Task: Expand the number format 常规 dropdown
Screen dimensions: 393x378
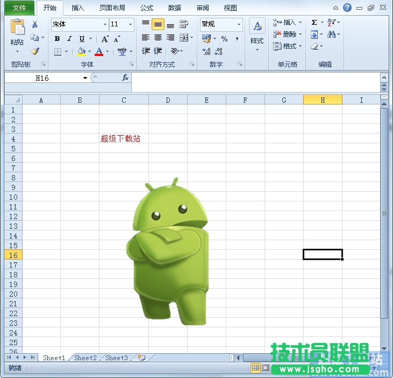Action: pyautogui.click(x=239, y=25)
